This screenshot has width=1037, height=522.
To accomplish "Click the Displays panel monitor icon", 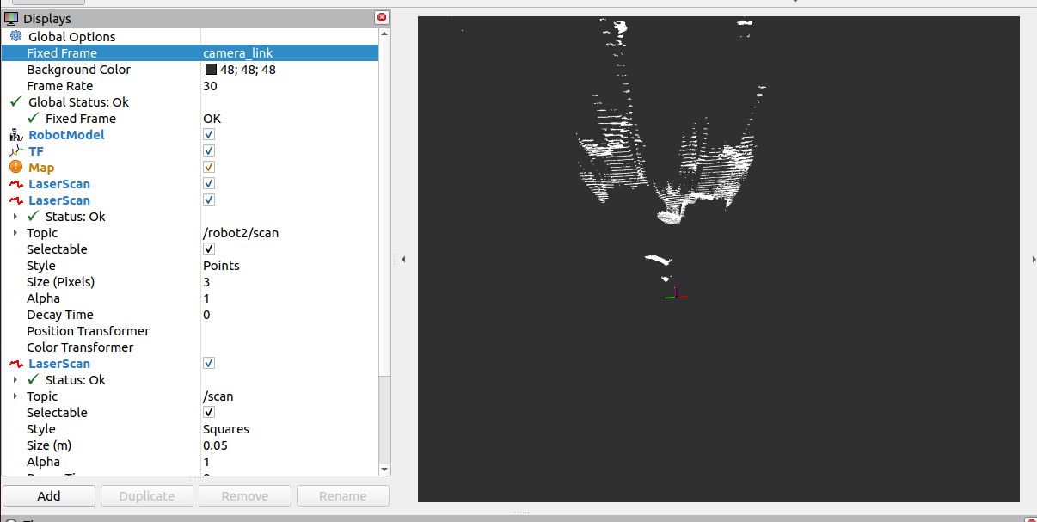I will (x=11, y=18).
